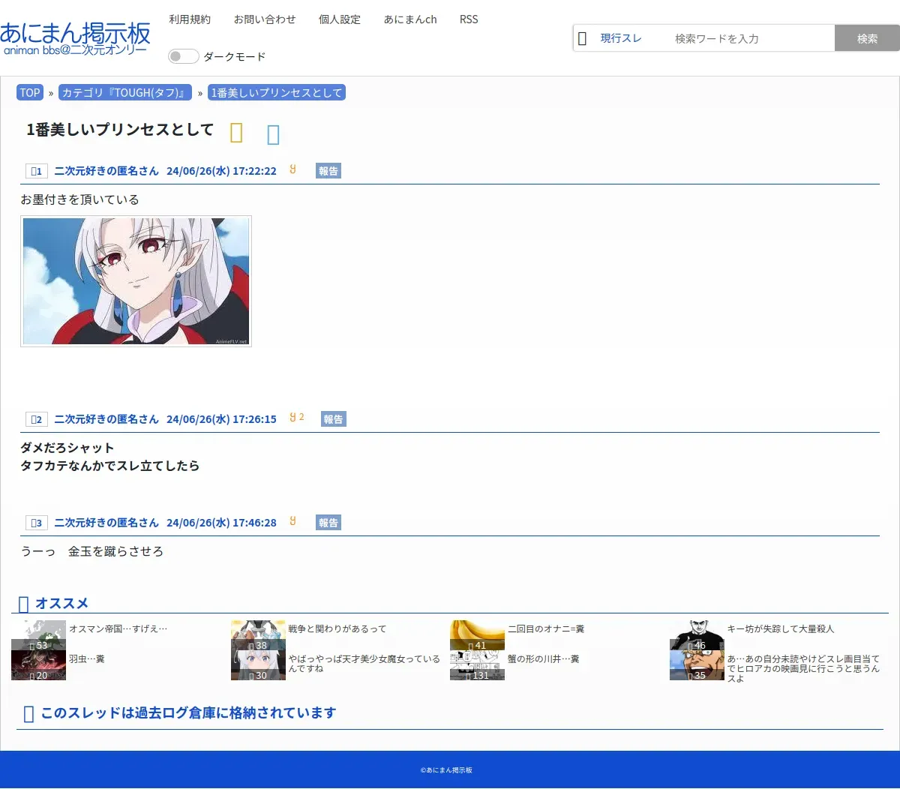The height and width of the screenshot is (789, 900).
Task: Click the like icon on post 3
Action: point(292,521)
